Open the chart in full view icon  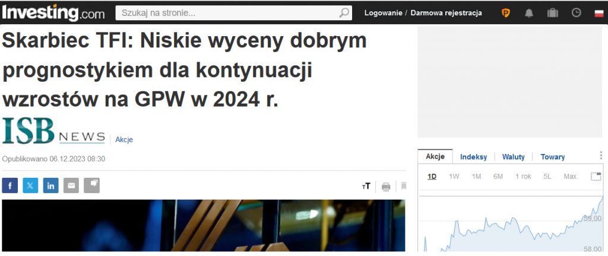[x=596, y=177]
